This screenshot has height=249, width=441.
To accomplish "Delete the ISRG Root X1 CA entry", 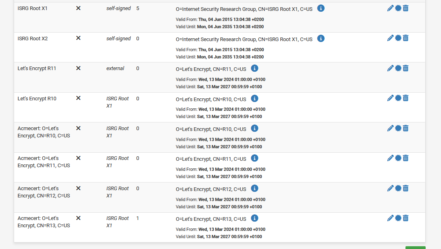I will pyautogui.click(x=406, y=8).
